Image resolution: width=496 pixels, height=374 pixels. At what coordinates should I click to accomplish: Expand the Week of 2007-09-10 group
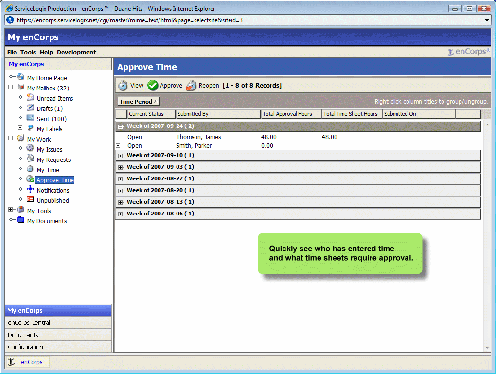(x=121, y=156)
